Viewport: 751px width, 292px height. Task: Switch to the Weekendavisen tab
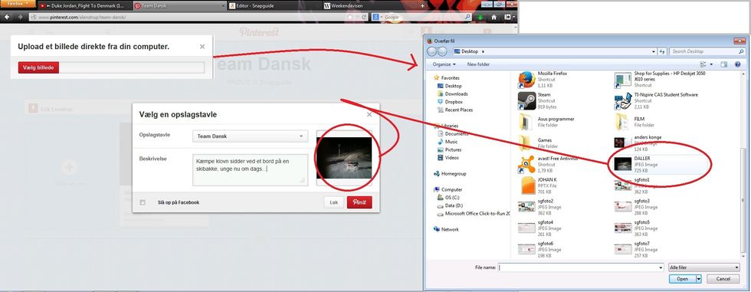point(369,6)
